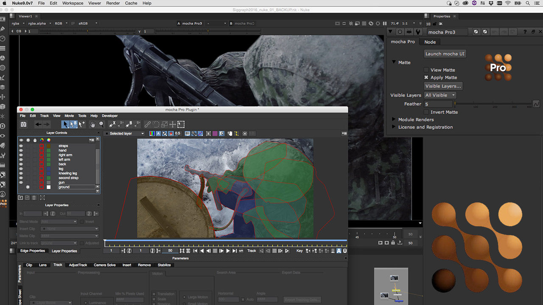Click the ground layer white color swatch
This screenshot has width=543, height=305.
pyautogui.click(x=48, y=187)
